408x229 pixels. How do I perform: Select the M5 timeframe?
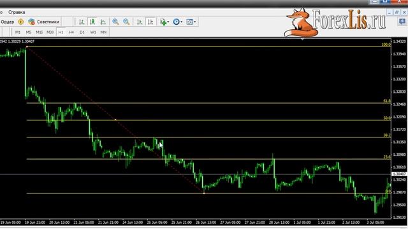click(x=28, y=32)
